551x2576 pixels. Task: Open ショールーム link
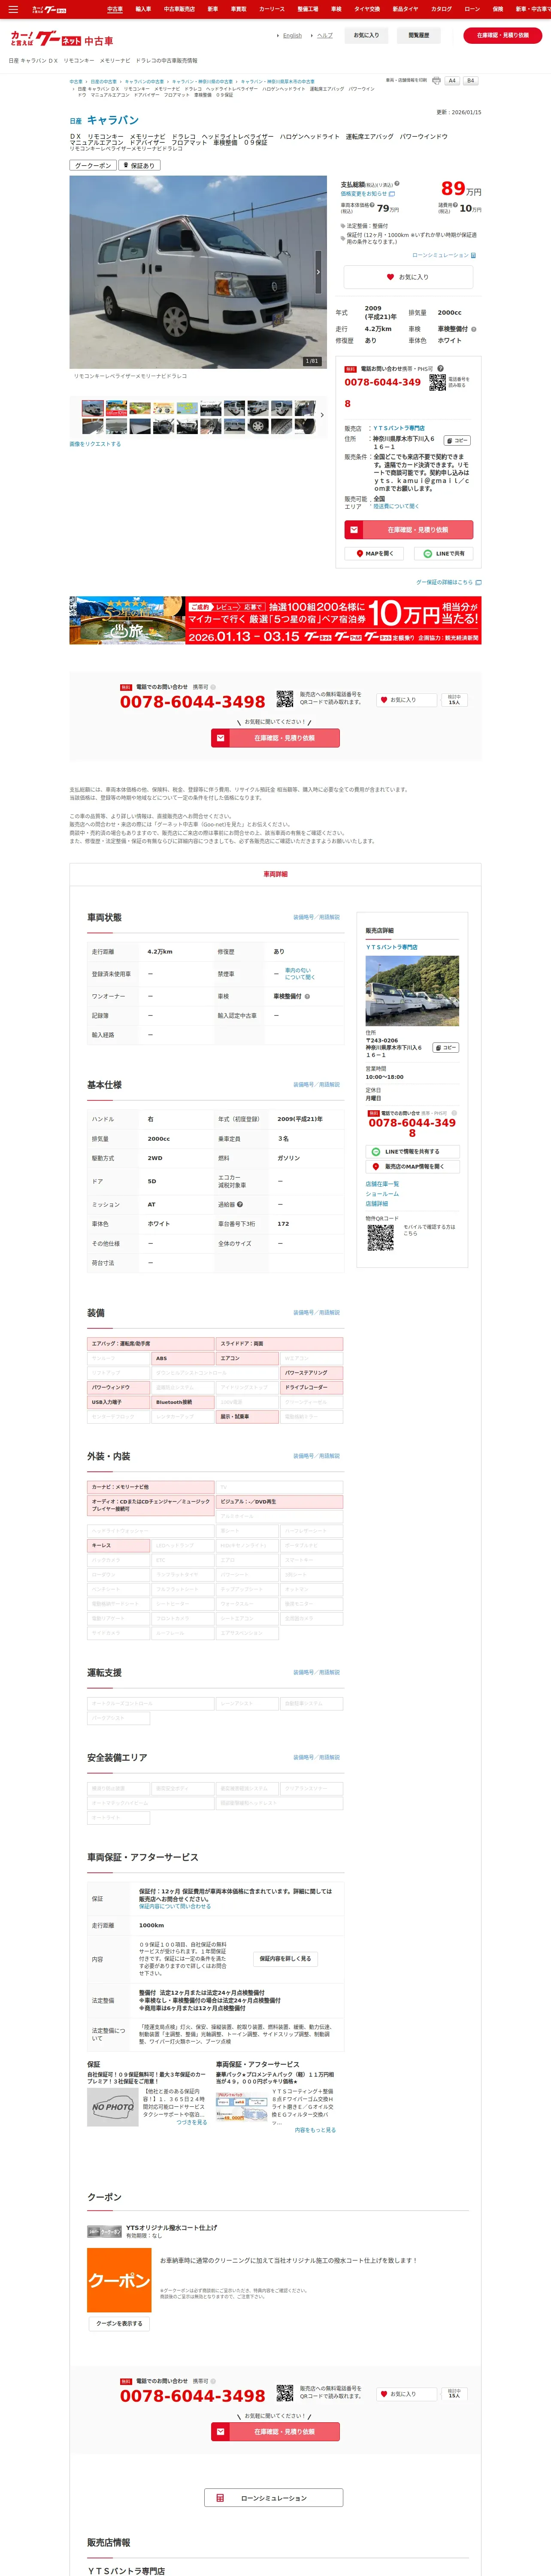[382, 1194]
